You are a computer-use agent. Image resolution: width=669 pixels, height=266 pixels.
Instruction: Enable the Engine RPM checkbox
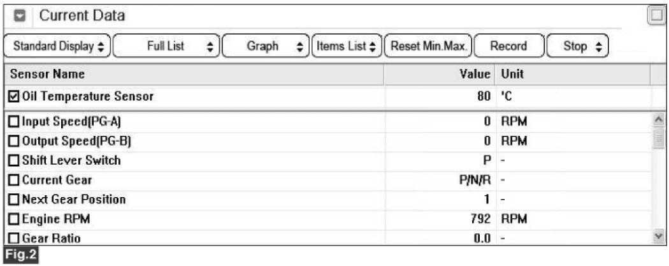point(14,219)
